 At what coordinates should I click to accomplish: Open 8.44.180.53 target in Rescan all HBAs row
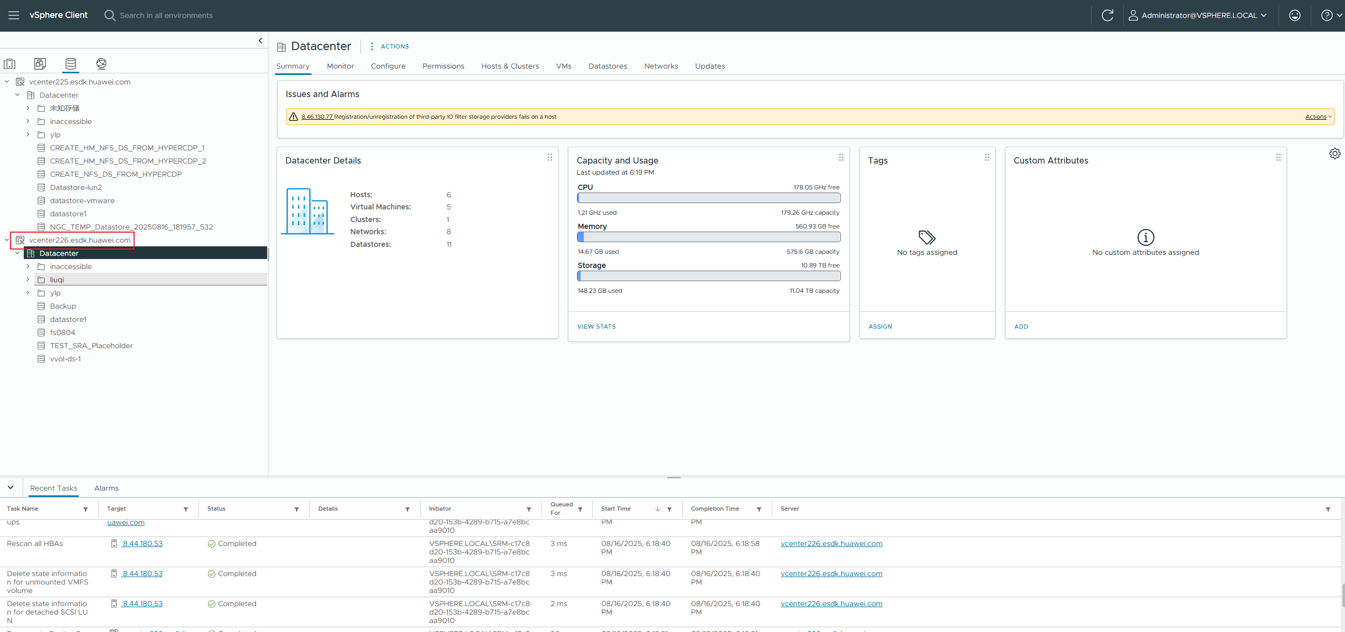pyautogui.click(x=142, y=543)
